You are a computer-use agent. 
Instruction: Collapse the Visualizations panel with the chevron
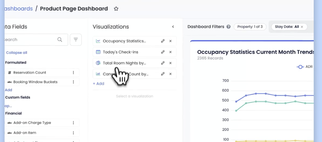pyautogui.click(x=173, y=27)
